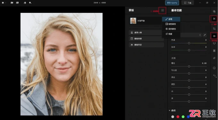Click the 曝光 exposure slider handle

click(189, 66)
